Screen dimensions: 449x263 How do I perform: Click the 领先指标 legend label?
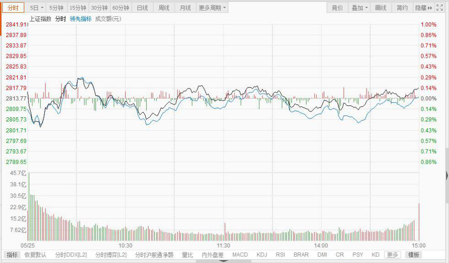(x=81, y=19)
